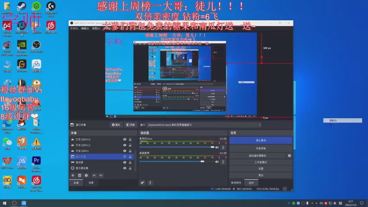Screen dimensions: 368x207
Task: Open the WeGame desktop shortcut
Action: click(x=22, y=66)
